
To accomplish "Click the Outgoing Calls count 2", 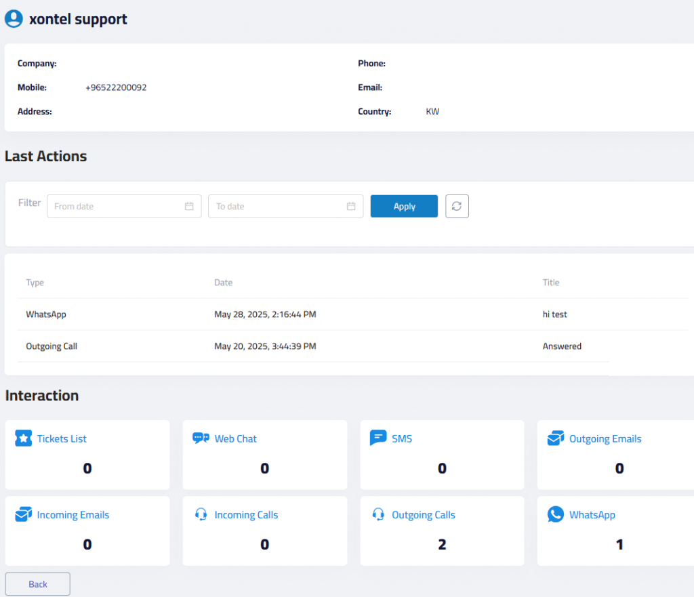I will click(x=442, y=544).
